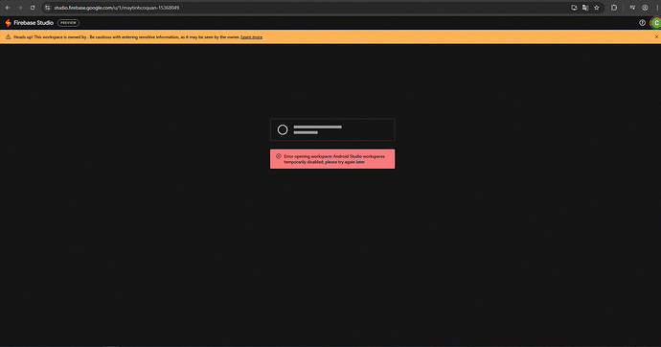Open the green C account avatar

(655, 23)
